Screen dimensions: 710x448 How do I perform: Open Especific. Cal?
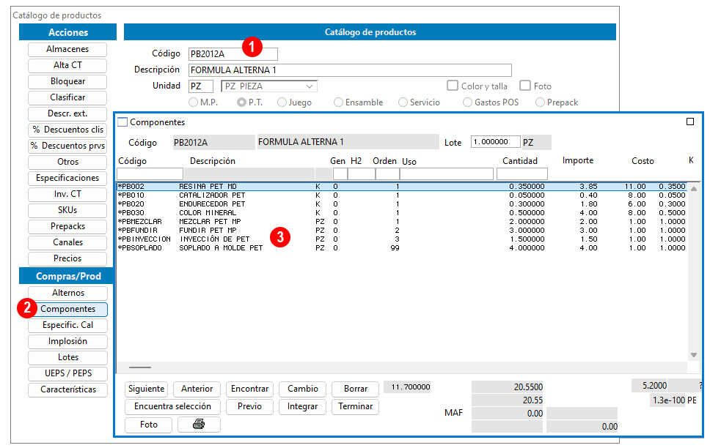tap(68, 326)
